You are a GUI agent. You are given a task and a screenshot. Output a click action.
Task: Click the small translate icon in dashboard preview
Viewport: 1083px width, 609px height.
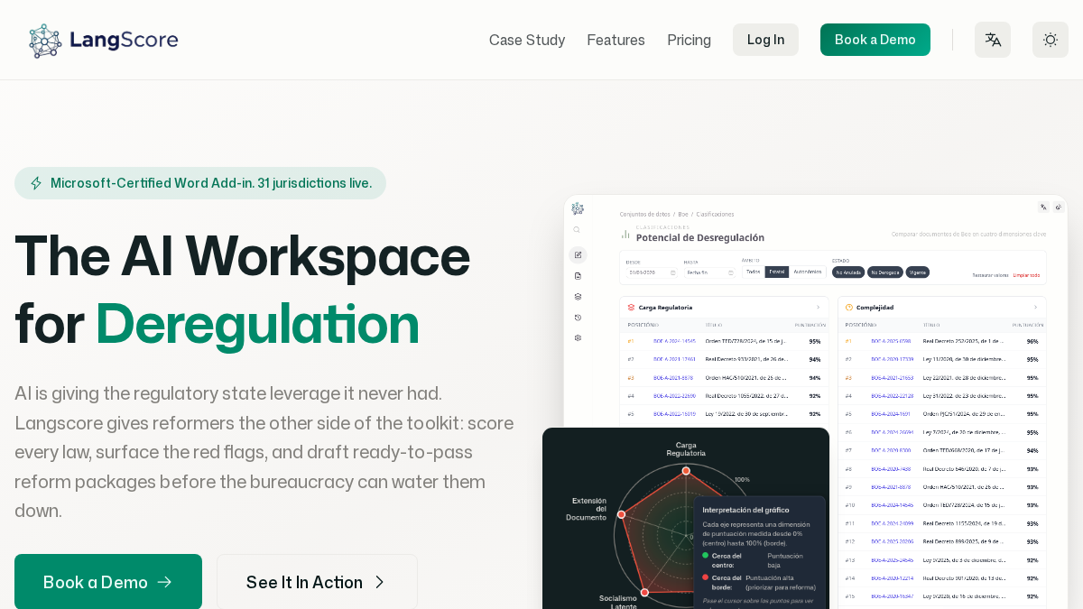click(1043, 207)
